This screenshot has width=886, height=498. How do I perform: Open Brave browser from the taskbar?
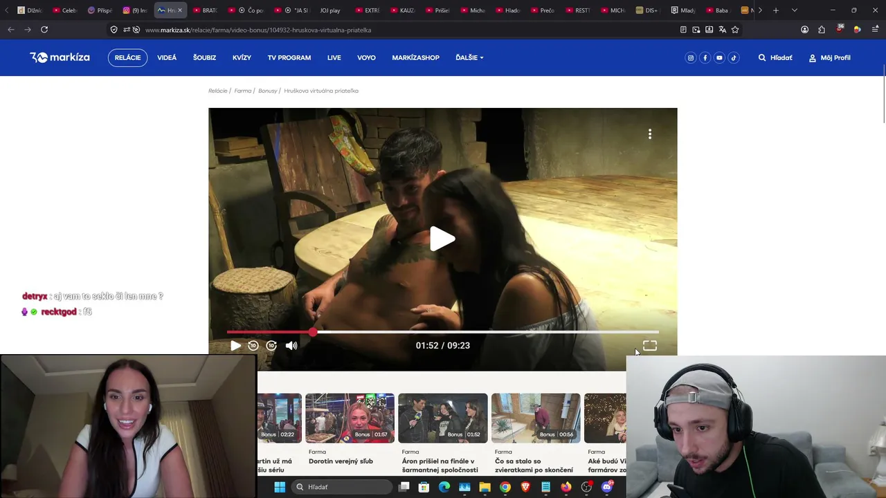pos(525,487)
